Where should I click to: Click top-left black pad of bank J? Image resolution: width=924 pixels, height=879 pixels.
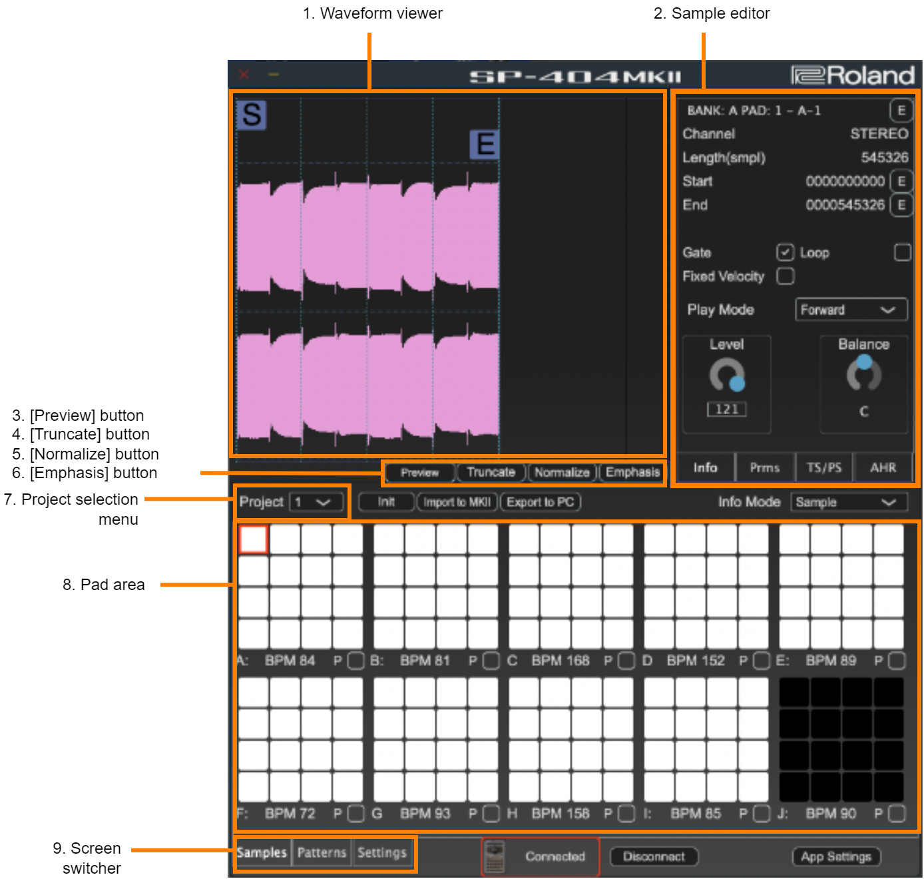point(794,693)
